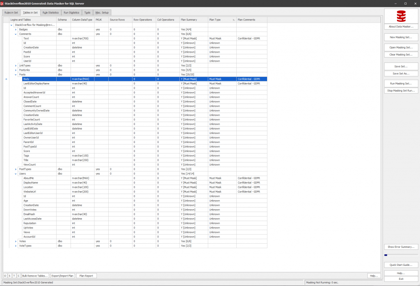Click Bulk Remove Tables button
Screen dimensions: 420x286
35,276
